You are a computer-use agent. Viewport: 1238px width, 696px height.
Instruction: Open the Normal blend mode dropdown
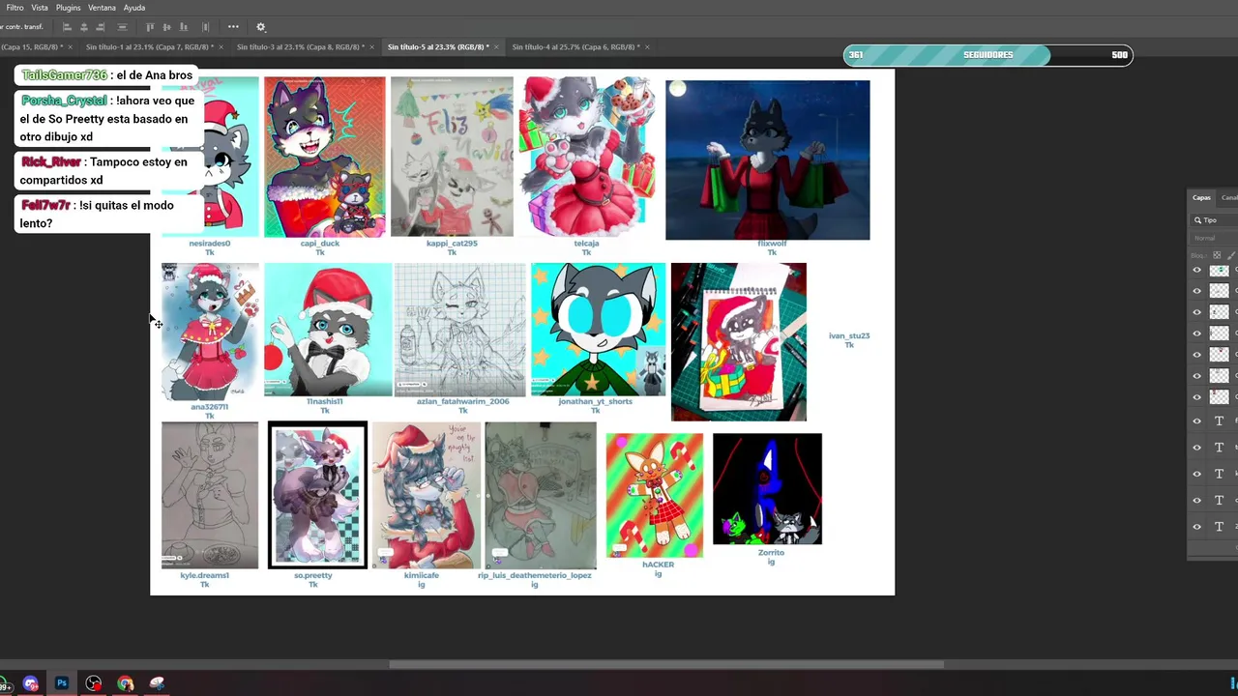[1215, 238]
